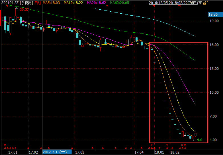Click the R marker at far left bottom
223x155 pixels.
point(5,145)
